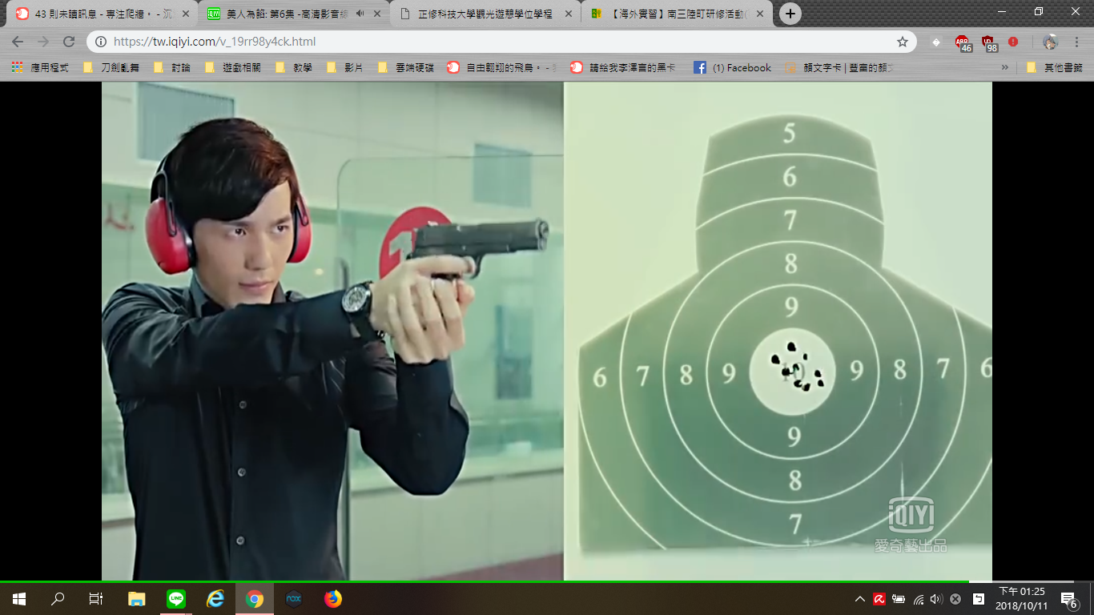Close the 美人為餡 tab
Viewport: 1094px width, 615px height.
[x=377, y=14]
